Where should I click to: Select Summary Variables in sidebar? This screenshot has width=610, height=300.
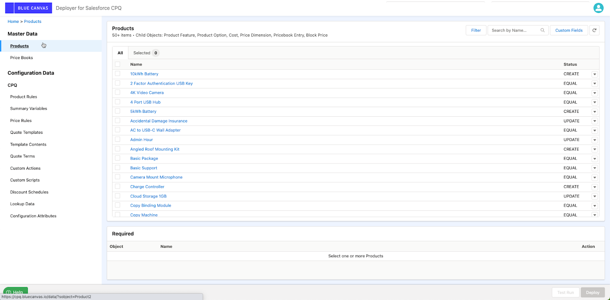(29, 109)
